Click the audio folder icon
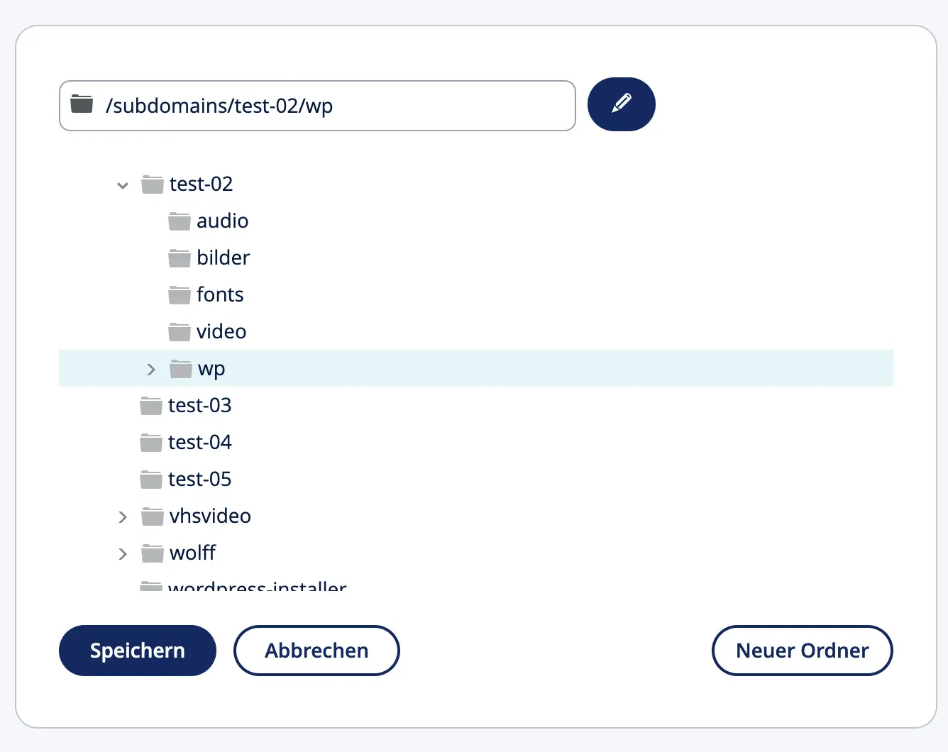 coord(179,221)
